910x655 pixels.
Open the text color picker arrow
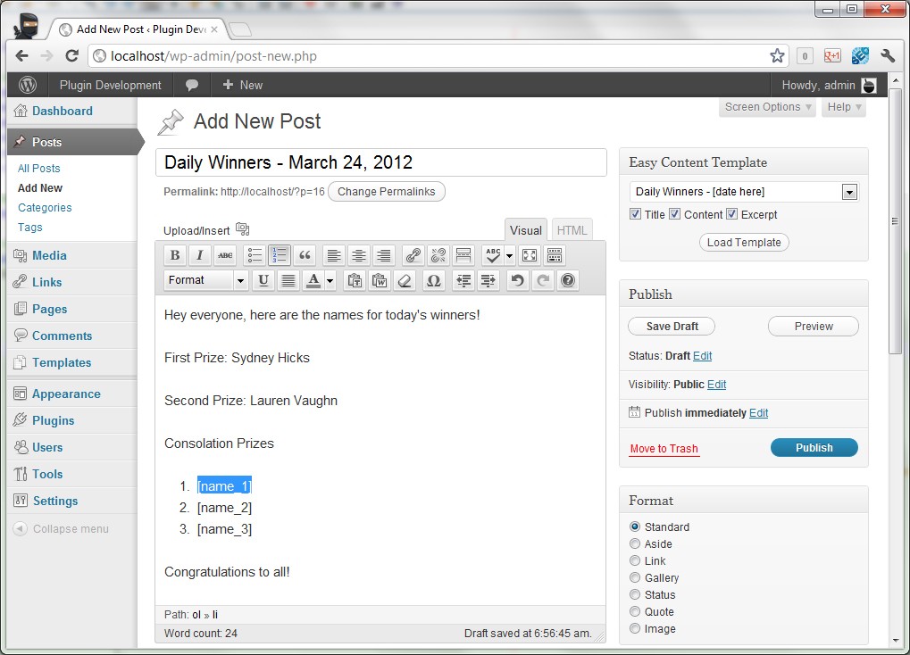[330, 280]
